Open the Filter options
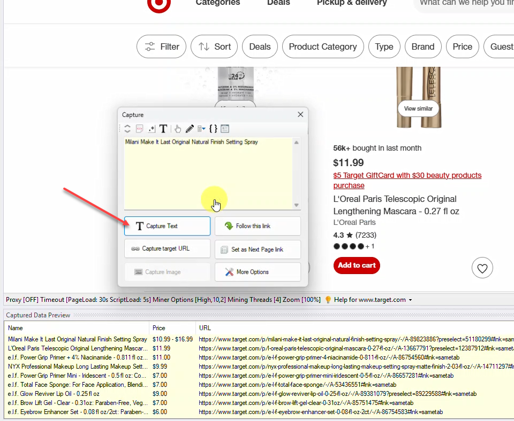 point(161,46)
